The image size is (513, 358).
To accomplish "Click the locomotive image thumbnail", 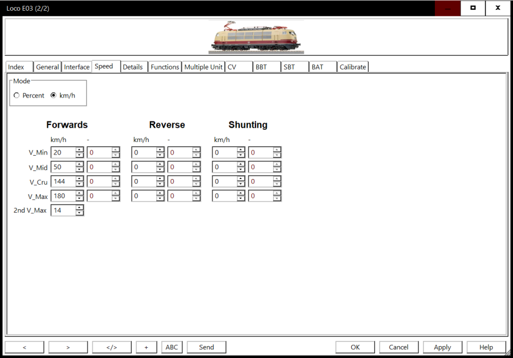I will click(256, 38).
